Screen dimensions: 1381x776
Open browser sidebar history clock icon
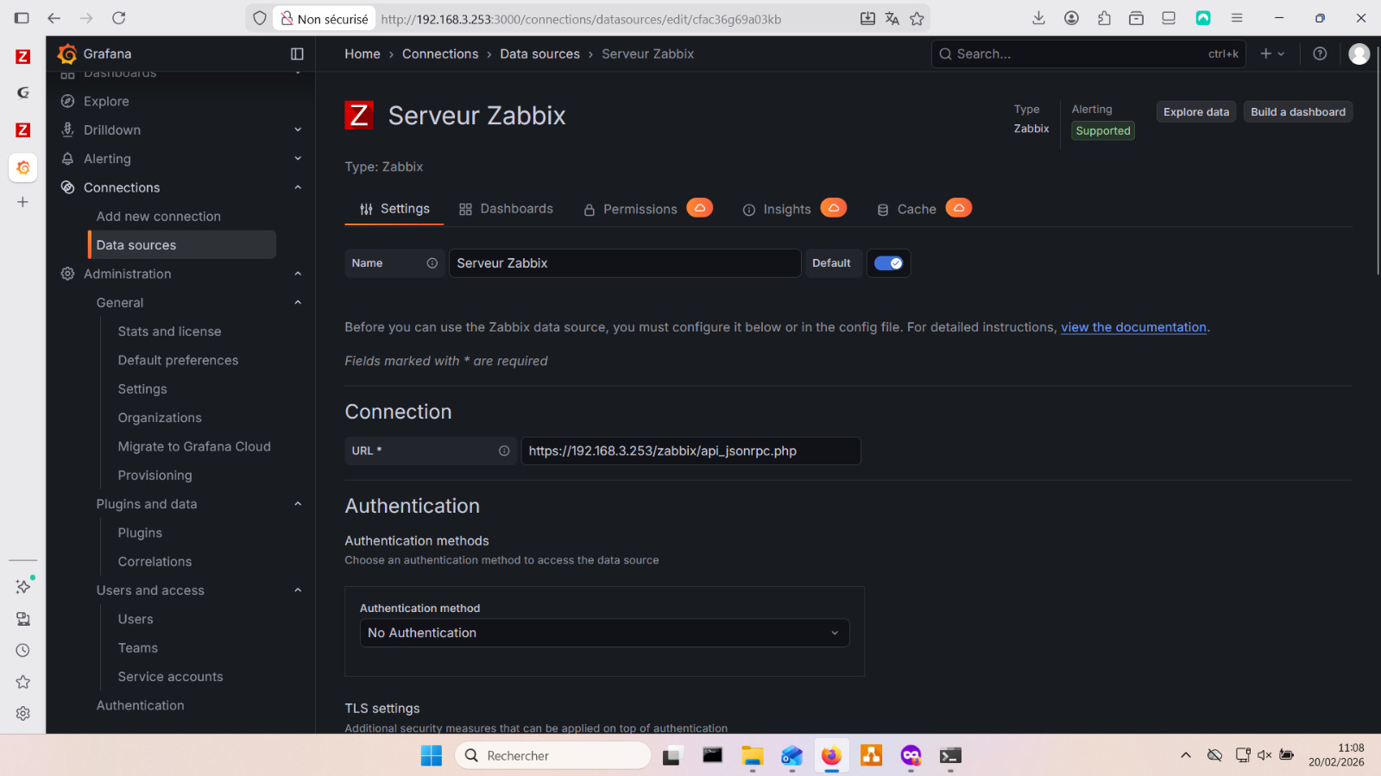click(23, 650)
